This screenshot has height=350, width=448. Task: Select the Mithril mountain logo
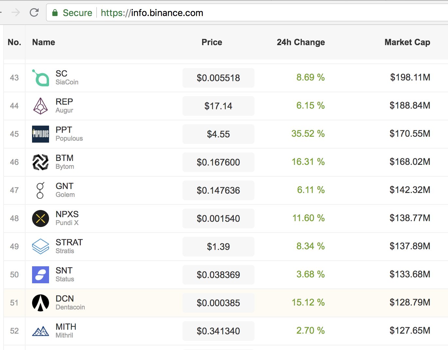click(x=40, y=331)
